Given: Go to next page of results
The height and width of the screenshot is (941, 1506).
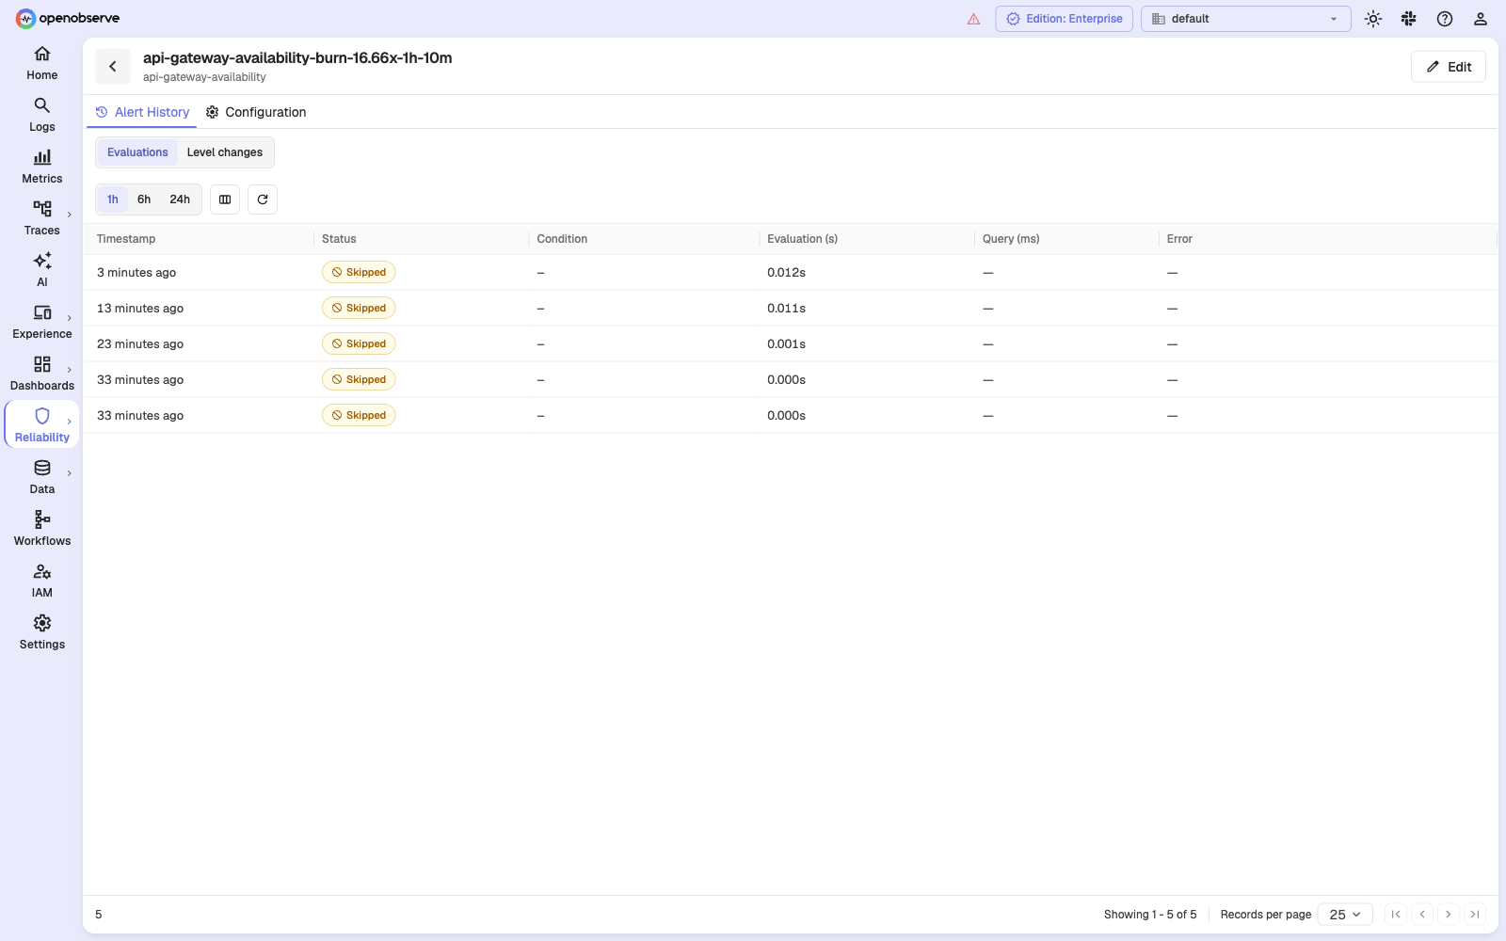Looking at the screenshot, I should [x=1449, y=915].
